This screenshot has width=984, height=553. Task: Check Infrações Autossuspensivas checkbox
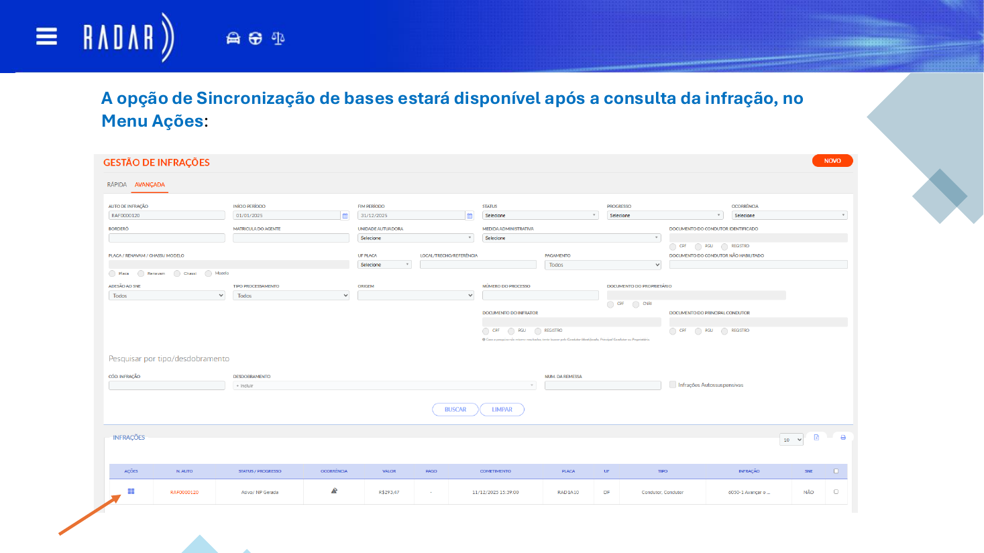click(x=673, y=385)
